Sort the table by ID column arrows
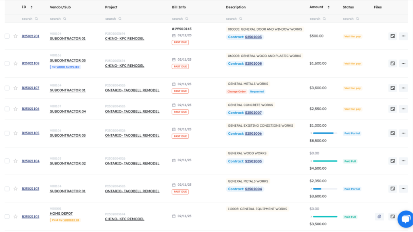 coord(31,7)
